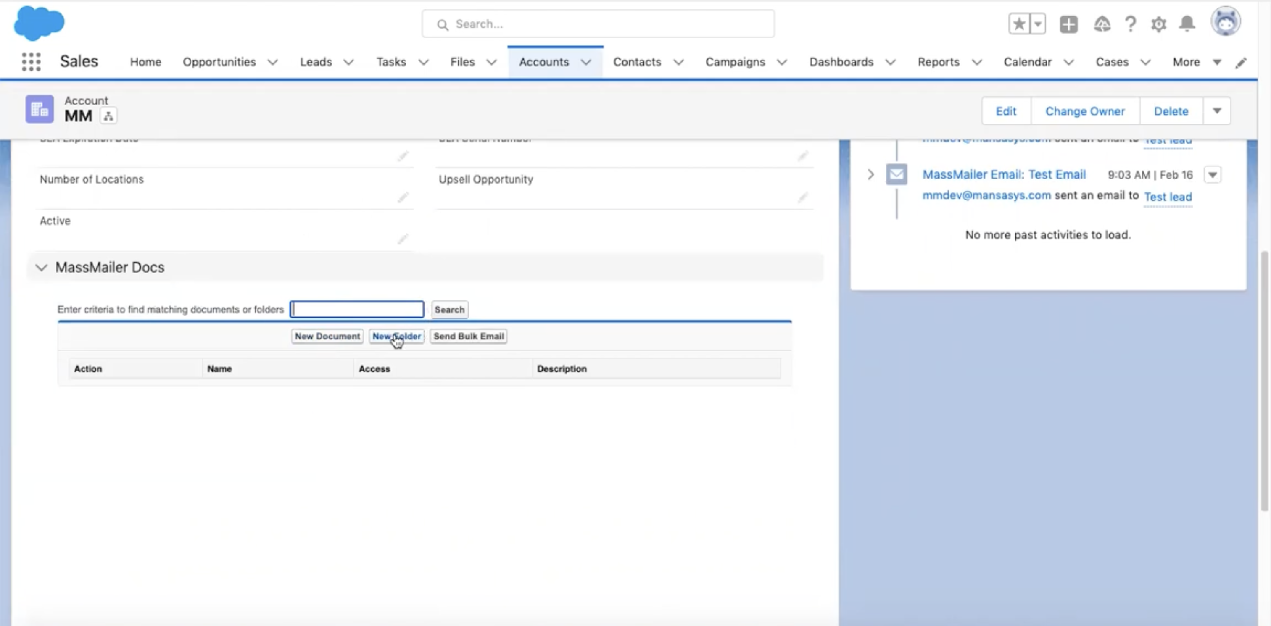1271x626 pixels.
Task: Switch to the Calendar tab
Action: [1028, 62]
